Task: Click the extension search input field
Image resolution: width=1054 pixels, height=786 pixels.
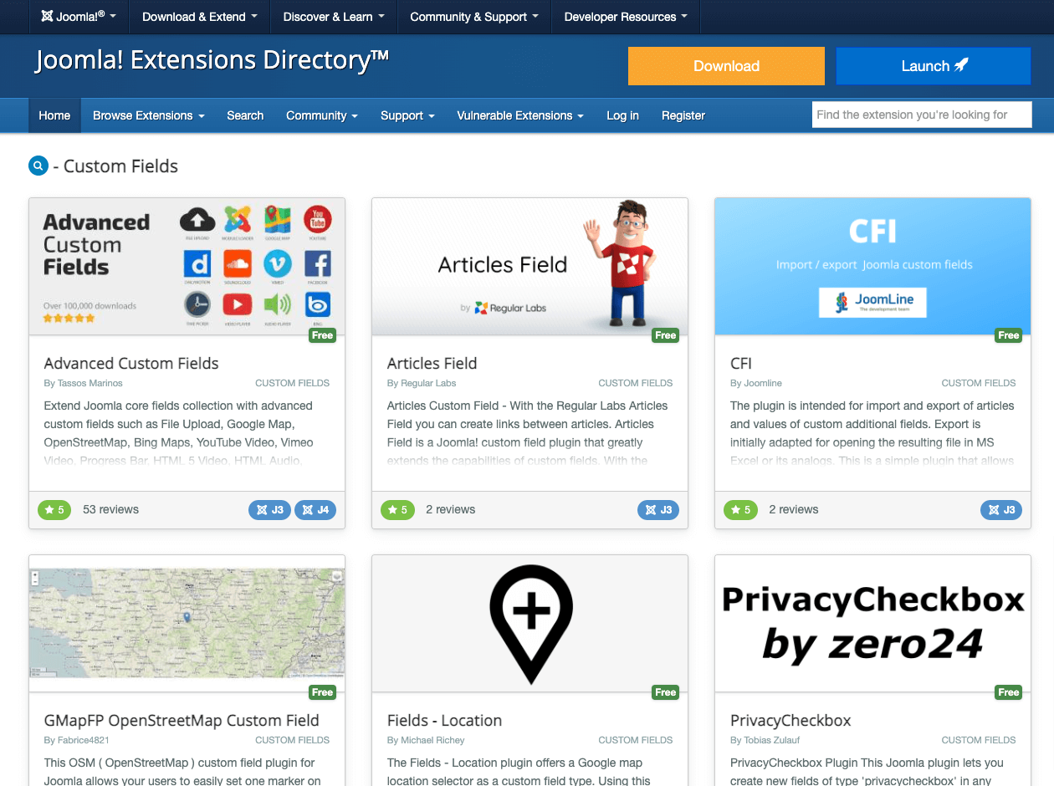Action: (x=922, y=115)
